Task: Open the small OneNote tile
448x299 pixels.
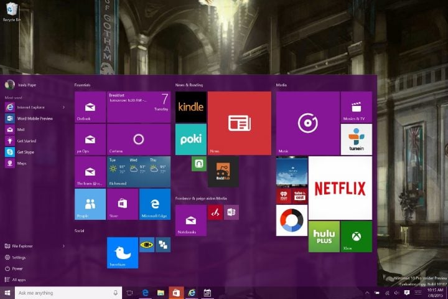Action: (x=231, y=212)
